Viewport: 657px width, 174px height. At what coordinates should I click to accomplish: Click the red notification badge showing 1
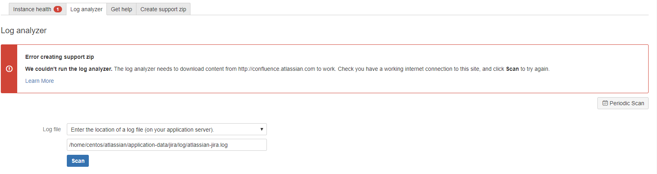coord(58,9)
